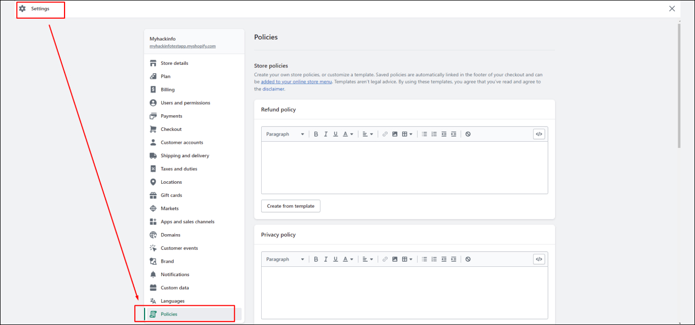Viewport: 695px width, 325px height.
Task: Open the 'added to your online store menu' link
Action: point(297,82)
